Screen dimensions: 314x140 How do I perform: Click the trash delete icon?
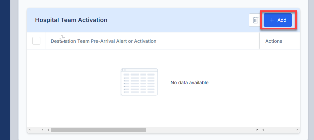point(255,20)
